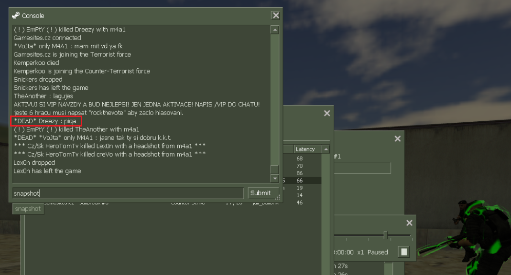
Task: Click the empty text field below #1
Action: click(362, 168)
